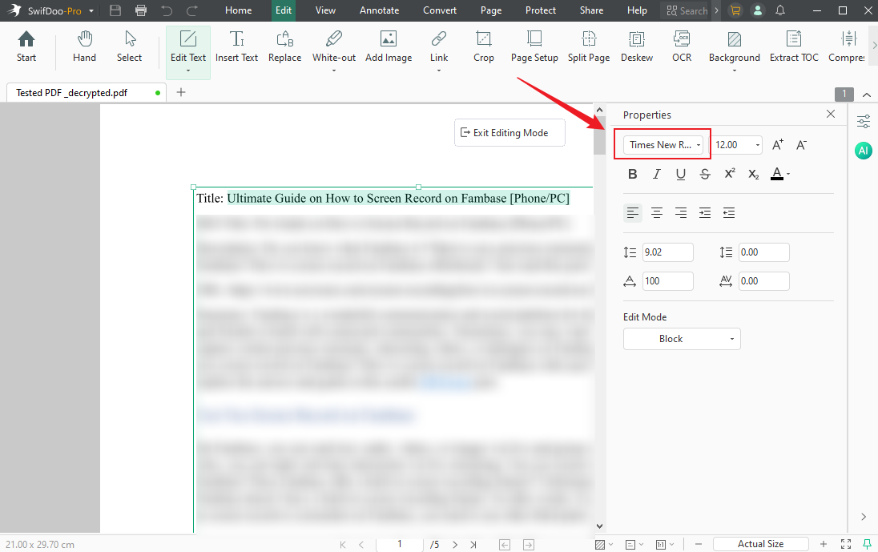
Task: Click the Deskew tool icon
Action: [637, 39]
